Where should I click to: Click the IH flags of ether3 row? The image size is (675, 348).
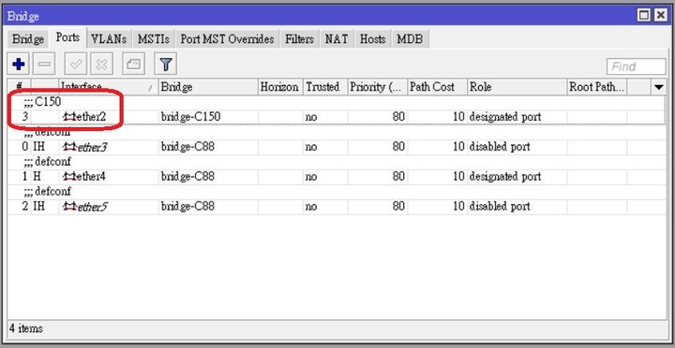pyautogui.click(x=38, y=147)
